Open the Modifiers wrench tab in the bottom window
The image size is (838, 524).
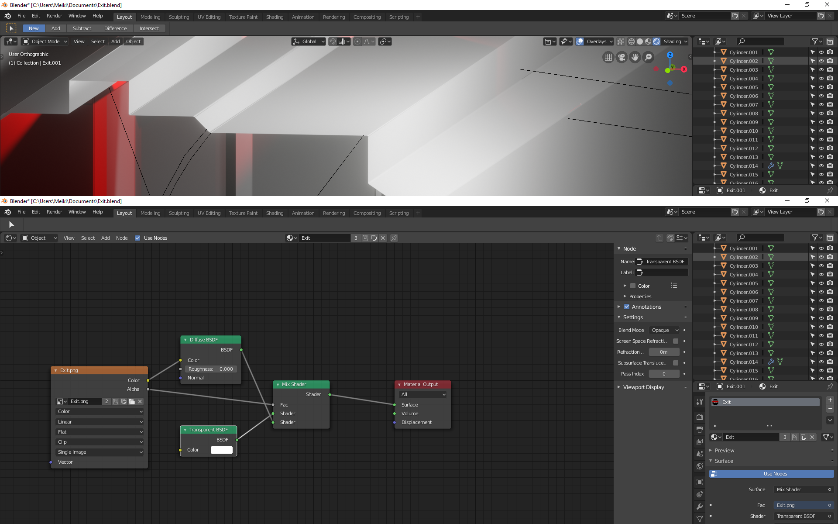click(x=700, y=507)
